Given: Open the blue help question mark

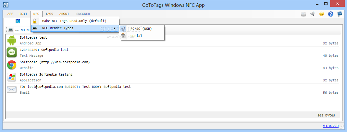Looking at the screenshot, I should (x=331, y=14).
